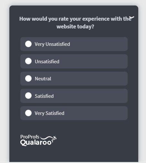This screenshot has width=146, height=163.
Task: Select the Unsatisfied radio circle
Action: (28, 61)
